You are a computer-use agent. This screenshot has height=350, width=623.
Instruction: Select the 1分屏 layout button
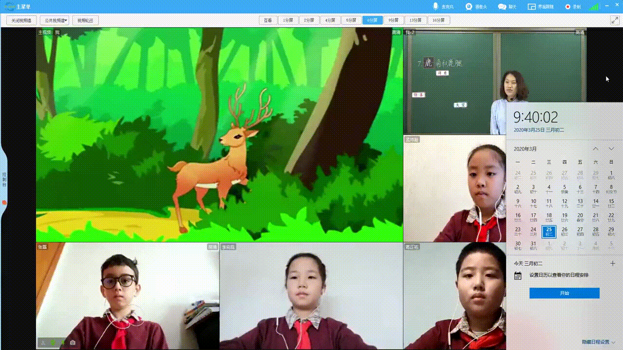[x=289, y=20]
